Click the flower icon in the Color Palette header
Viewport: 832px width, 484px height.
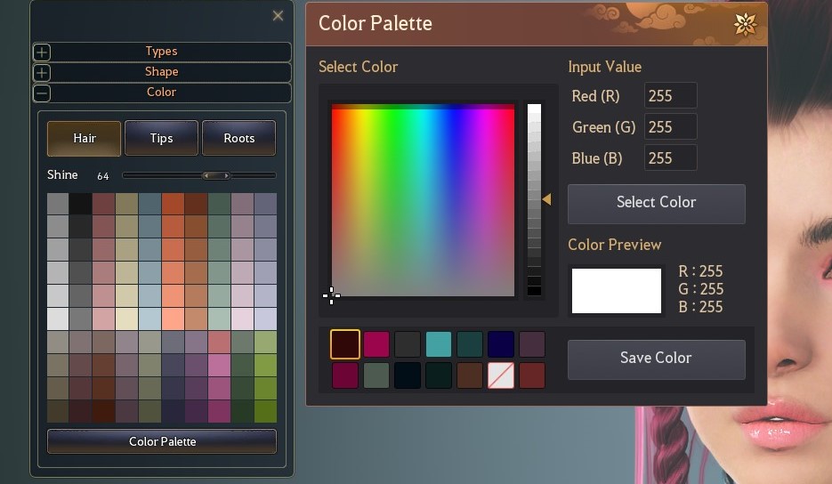click(x=745, y=24)
